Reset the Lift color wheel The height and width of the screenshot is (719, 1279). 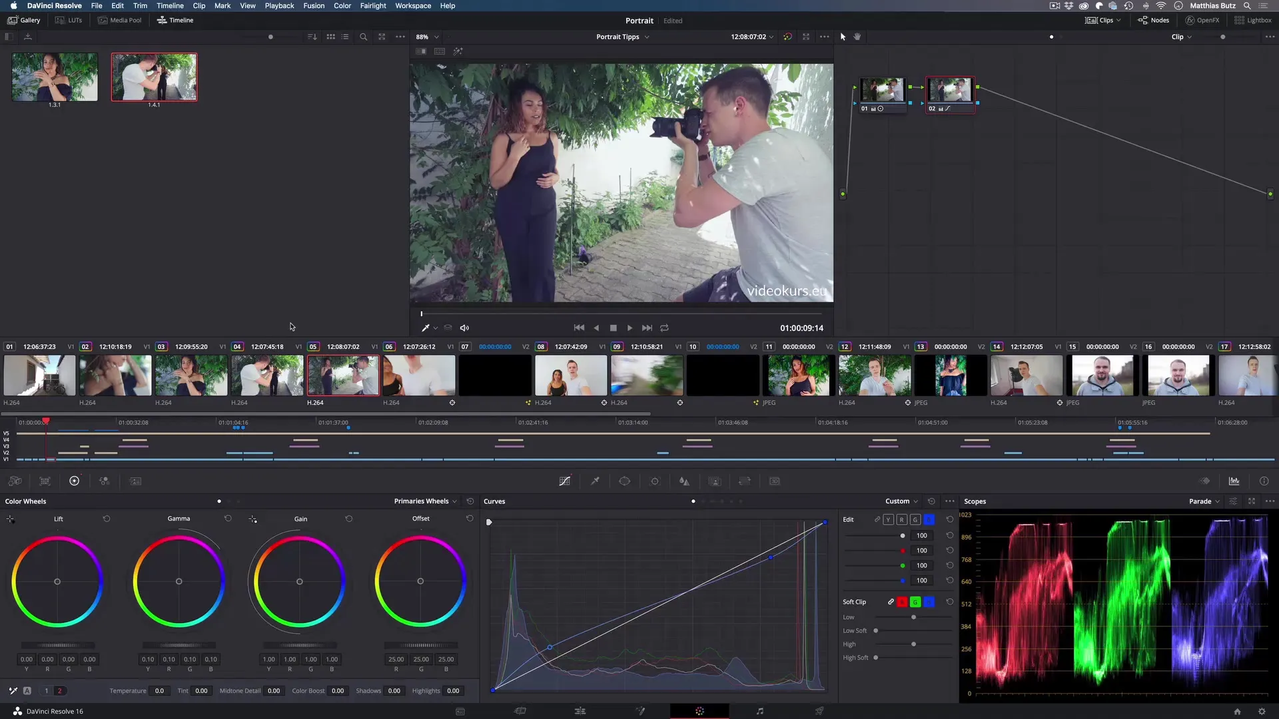coord(107,519)
